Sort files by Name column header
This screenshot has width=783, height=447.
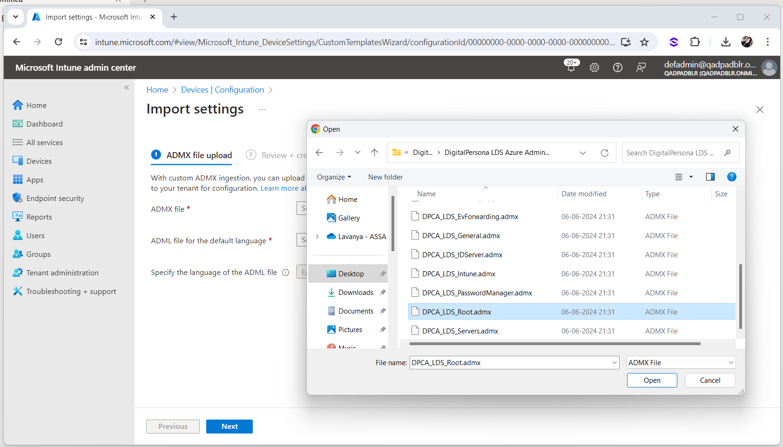click(x=426, y=194)
